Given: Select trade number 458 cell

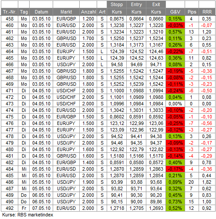Looking at the screenshot, I should pos(10,19).
